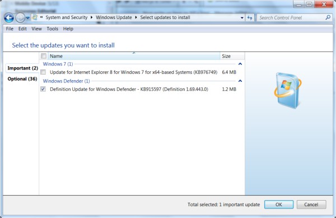This screenshot has width=336, height=218.
Task: Select the KB915597 definition update text
Action: 129,89
